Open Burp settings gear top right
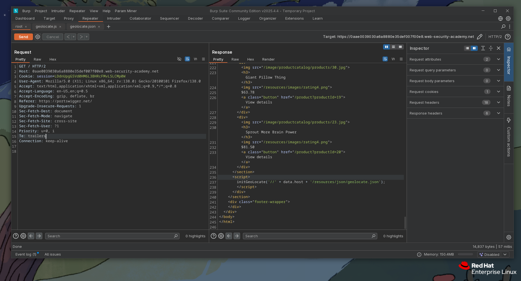Viewport: 521px width, 281px height. [508, 19]
